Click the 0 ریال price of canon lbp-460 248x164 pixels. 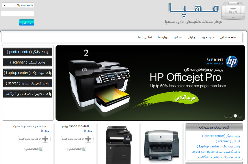(88, 131)
